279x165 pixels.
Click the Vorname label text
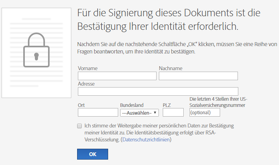pos(88,69)
